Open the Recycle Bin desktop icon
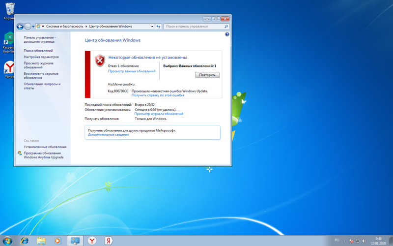The height and width of the screenshot is (246, 393). click(x=9, y=11)
